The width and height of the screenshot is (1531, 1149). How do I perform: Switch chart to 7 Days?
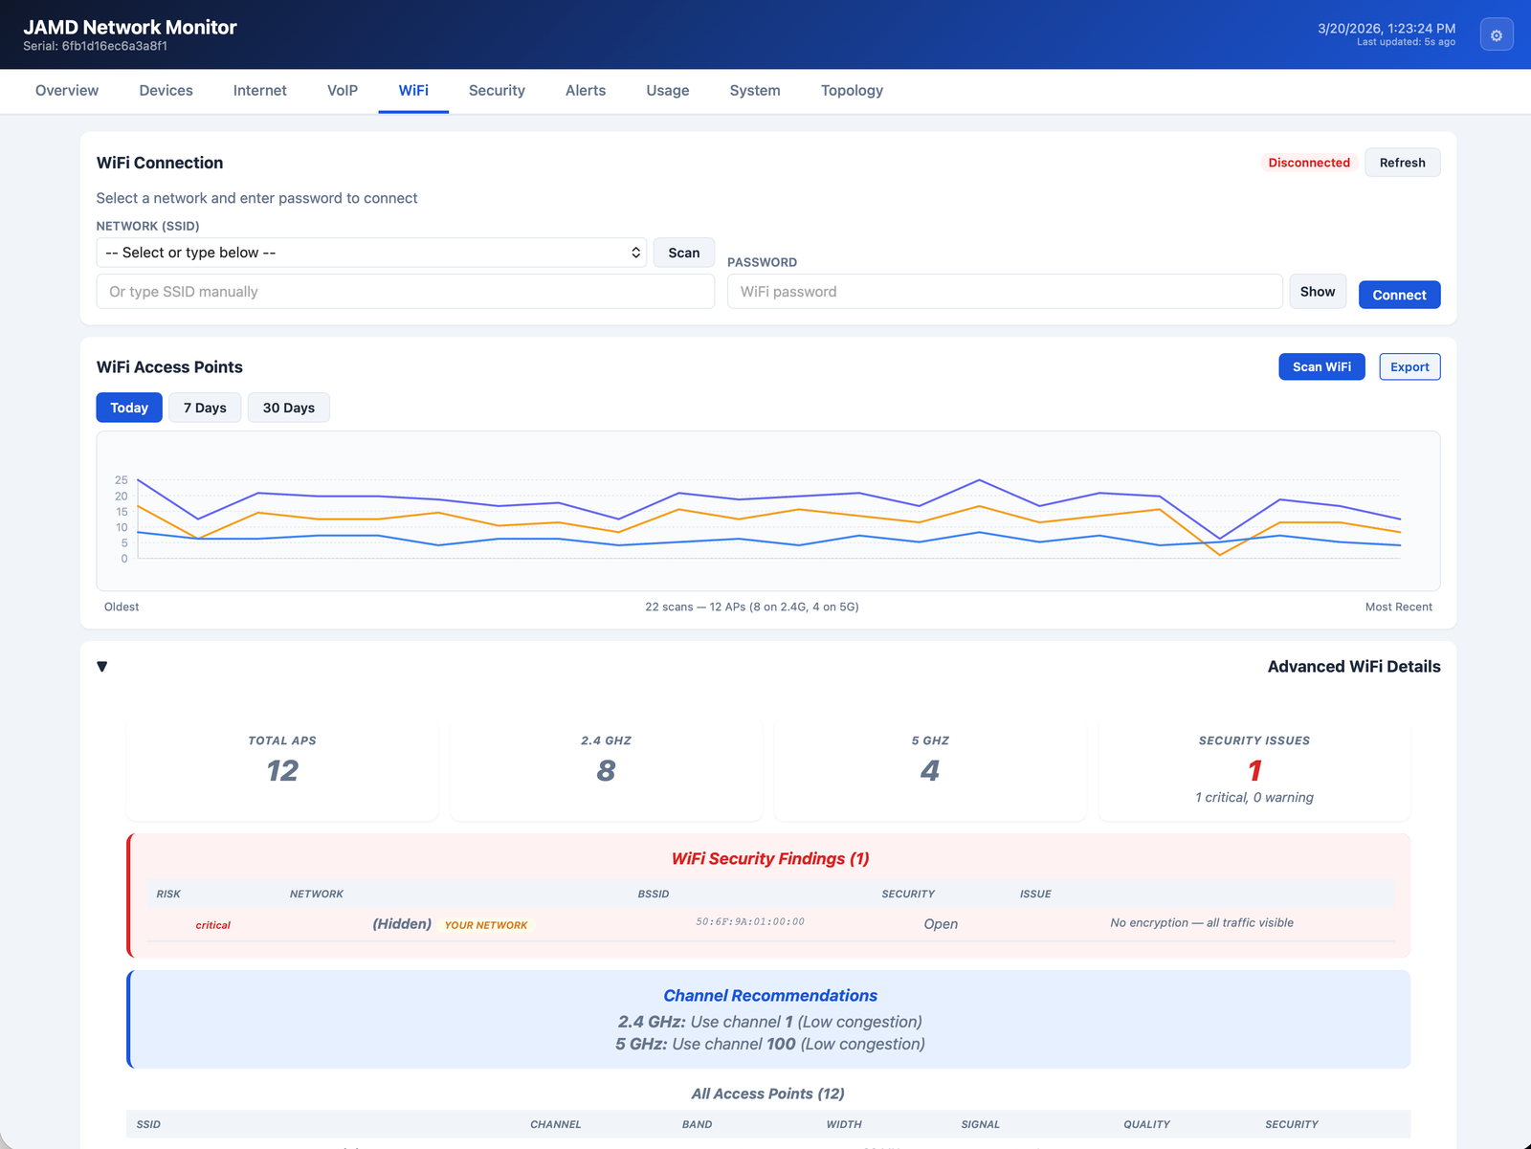(x=205, y=408)
